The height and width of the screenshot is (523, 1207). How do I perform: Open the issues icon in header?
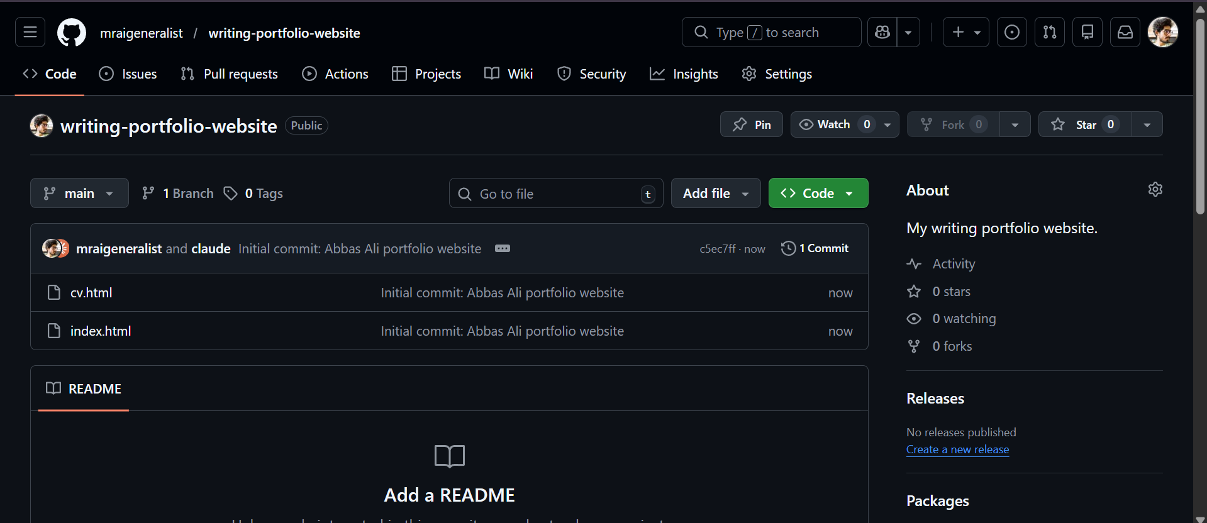coord(1012,32)
